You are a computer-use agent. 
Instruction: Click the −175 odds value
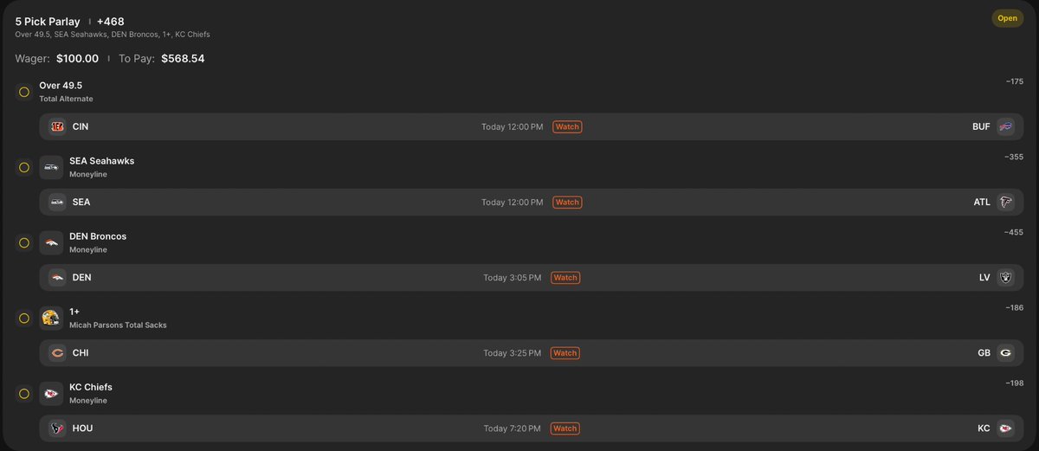coord(1014,81)
